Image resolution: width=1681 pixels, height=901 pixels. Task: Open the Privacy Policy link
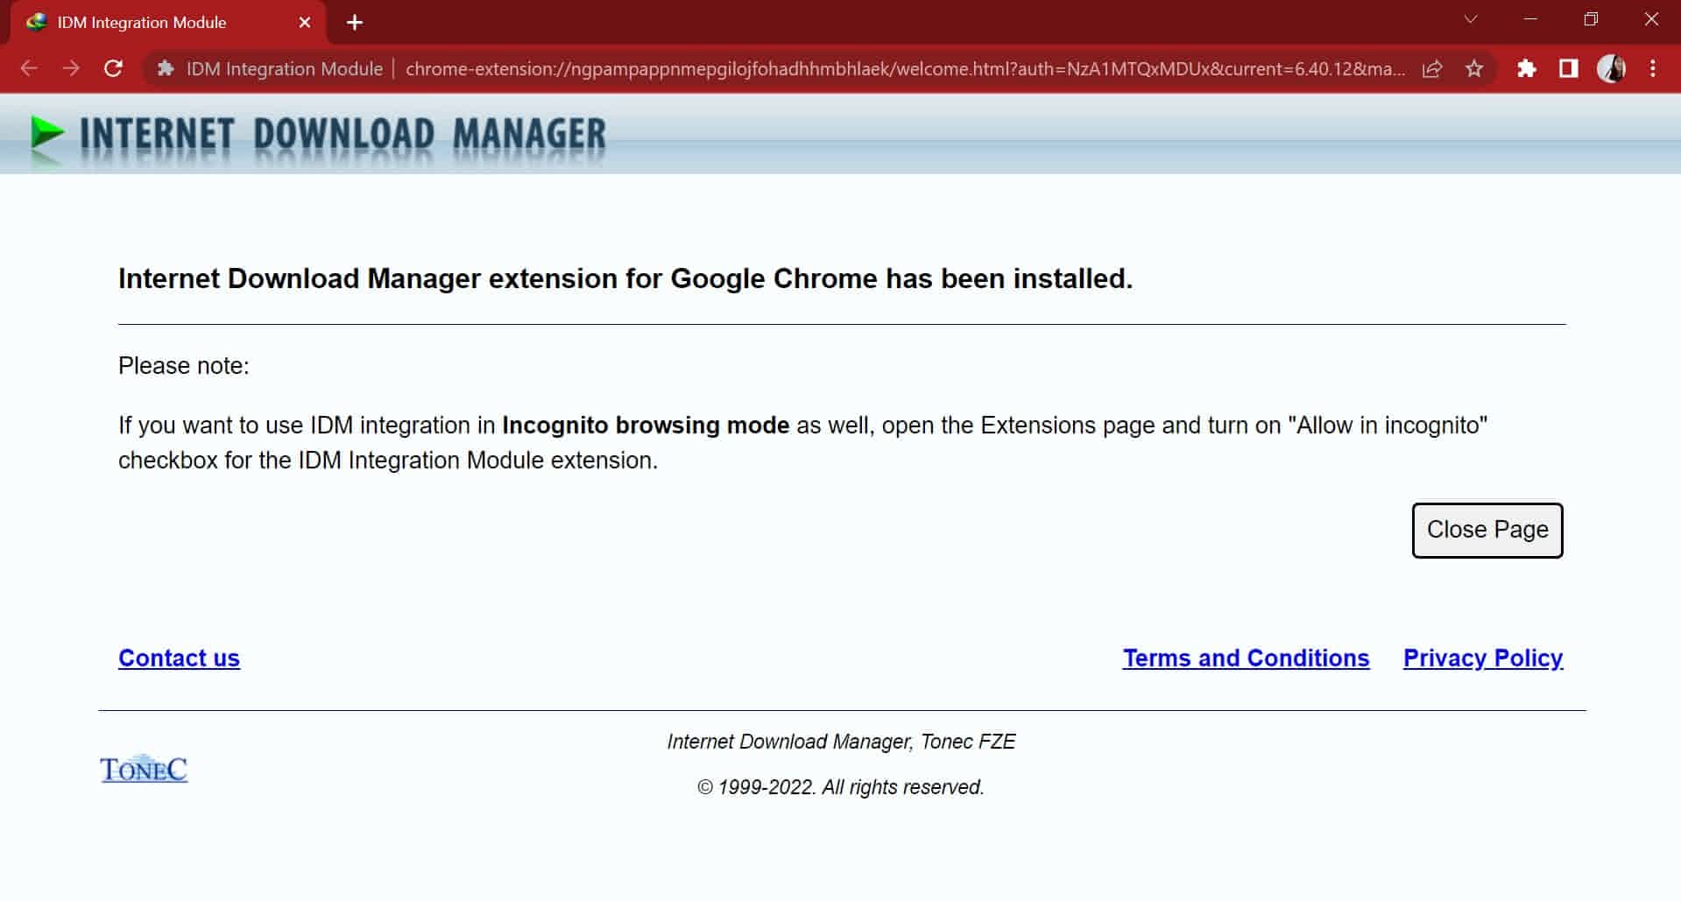[1483, 658]
